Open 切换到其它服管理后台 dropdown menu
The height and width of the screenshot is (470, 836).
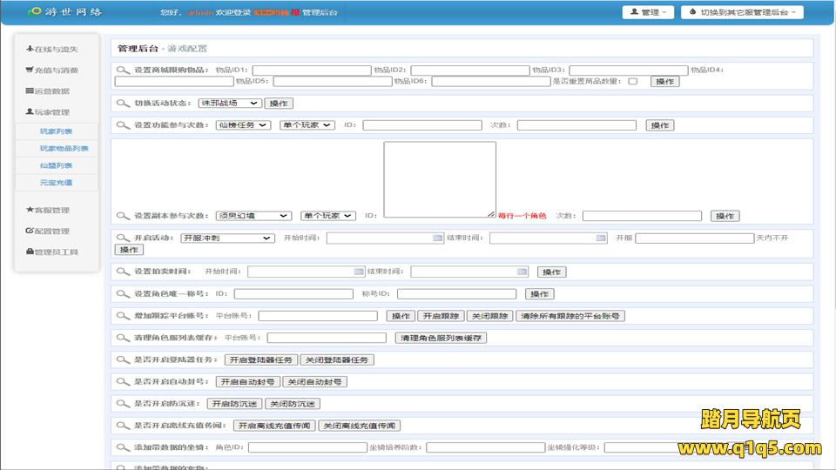pyautogui.click(x=742, y=12)
